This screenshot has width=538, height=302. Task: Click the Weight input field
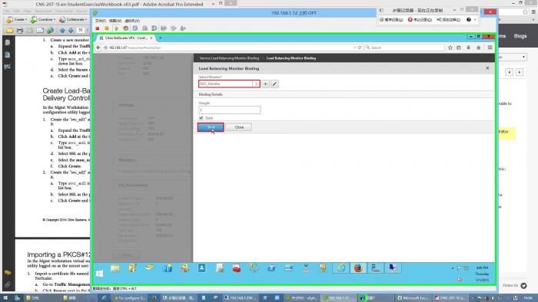point(230,110)
